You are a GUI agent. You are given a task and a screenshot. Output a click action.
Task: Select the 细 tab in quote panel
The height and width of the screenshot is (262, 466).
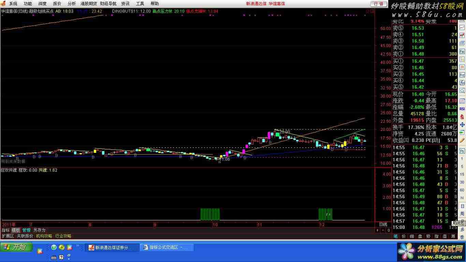pyautogui.click(x=412, y=236)
